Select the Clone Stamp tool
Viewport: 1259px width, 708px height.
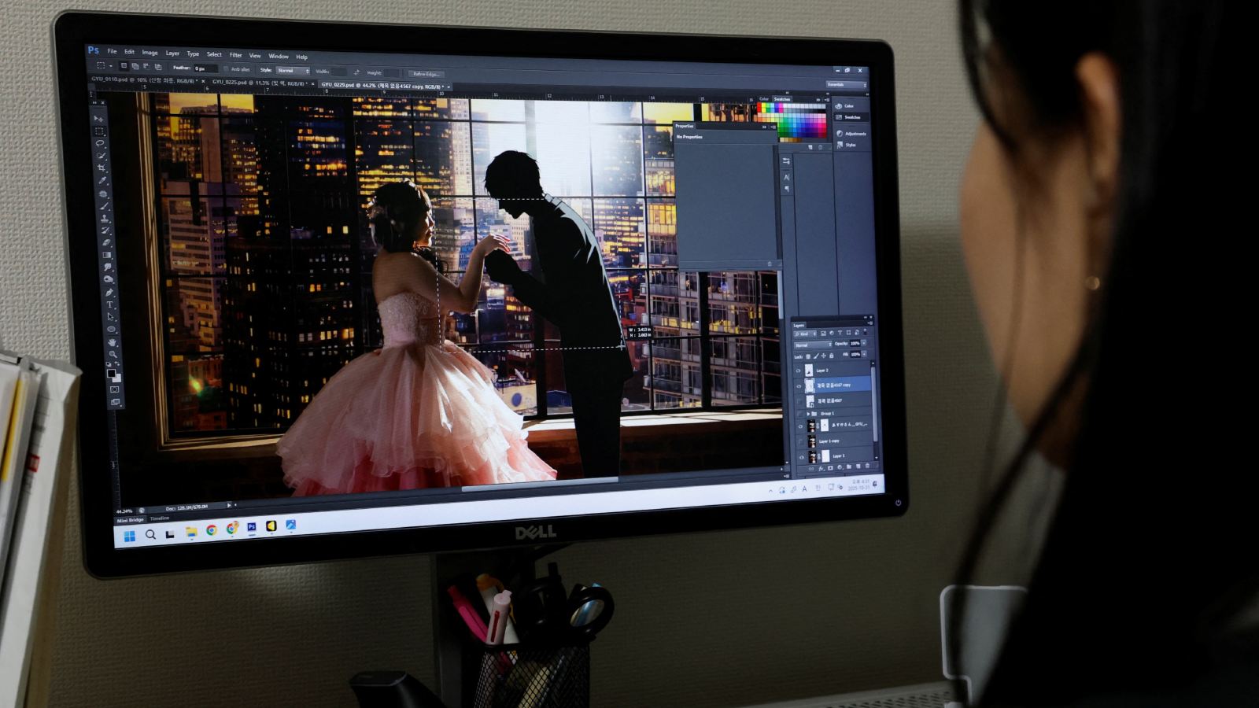tap(105, 218)
